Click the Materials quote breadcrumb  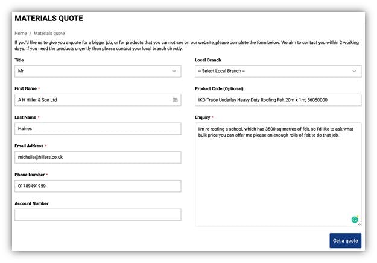pyautogui.click(x=49, y=33)
